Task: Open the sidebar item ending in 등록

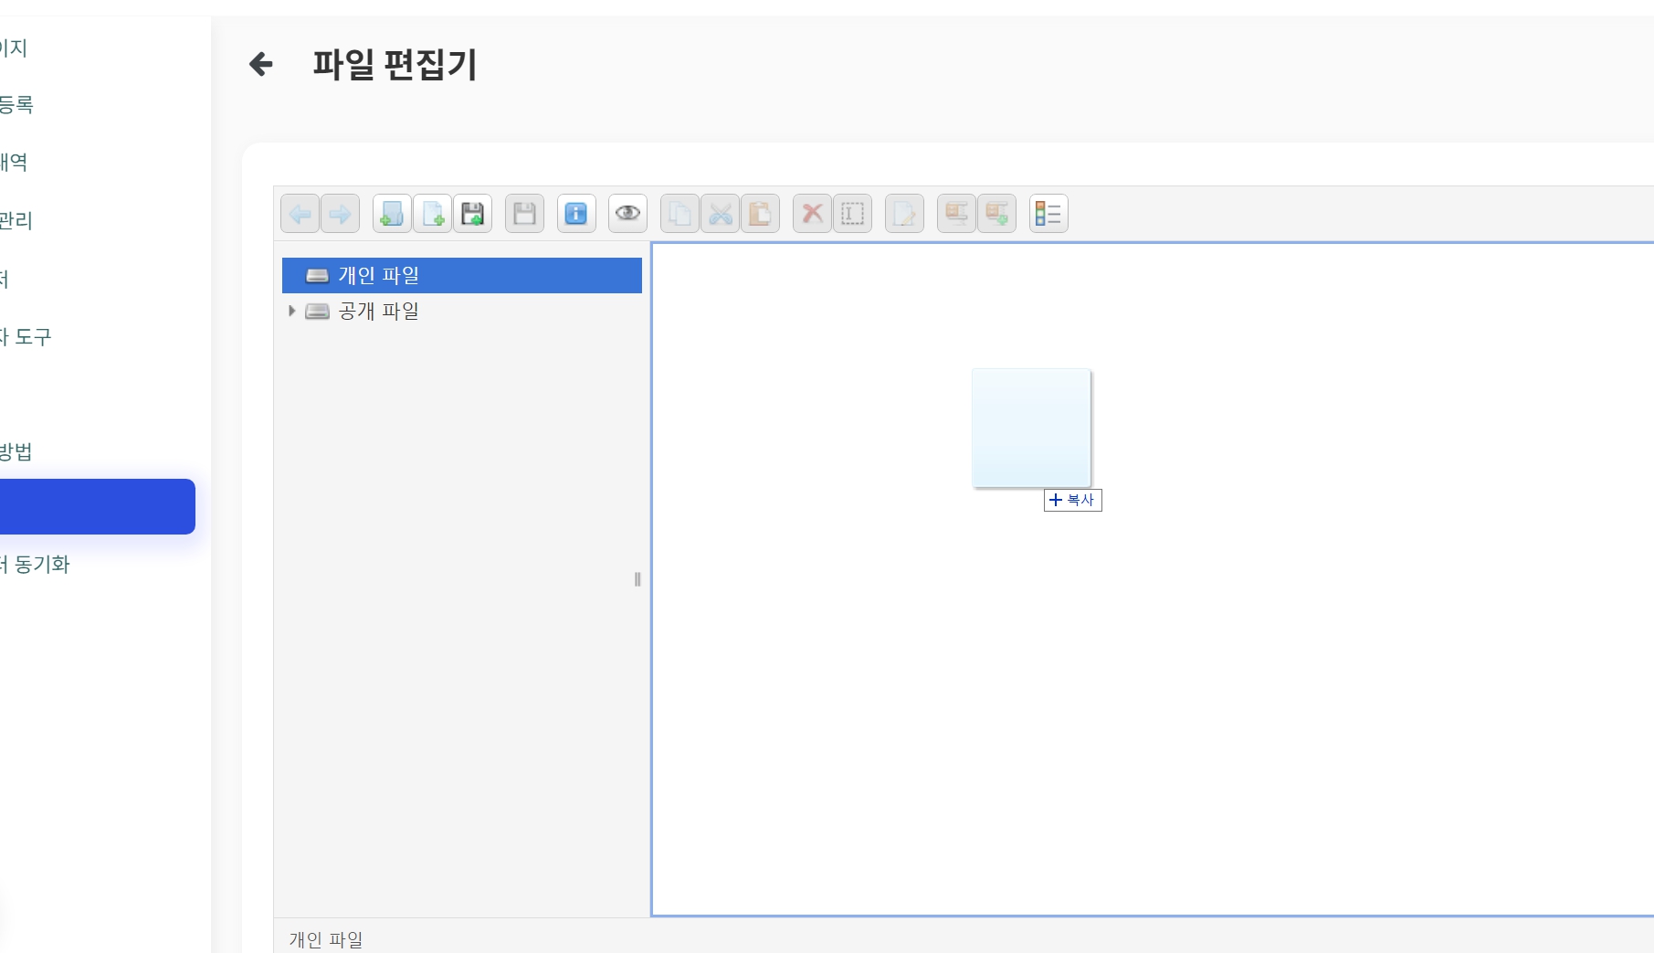Action: tap(16, 105)
